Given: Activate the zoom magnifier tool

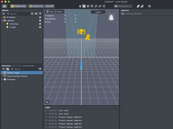Looking at the screenshot, I should tap(84, 6).
